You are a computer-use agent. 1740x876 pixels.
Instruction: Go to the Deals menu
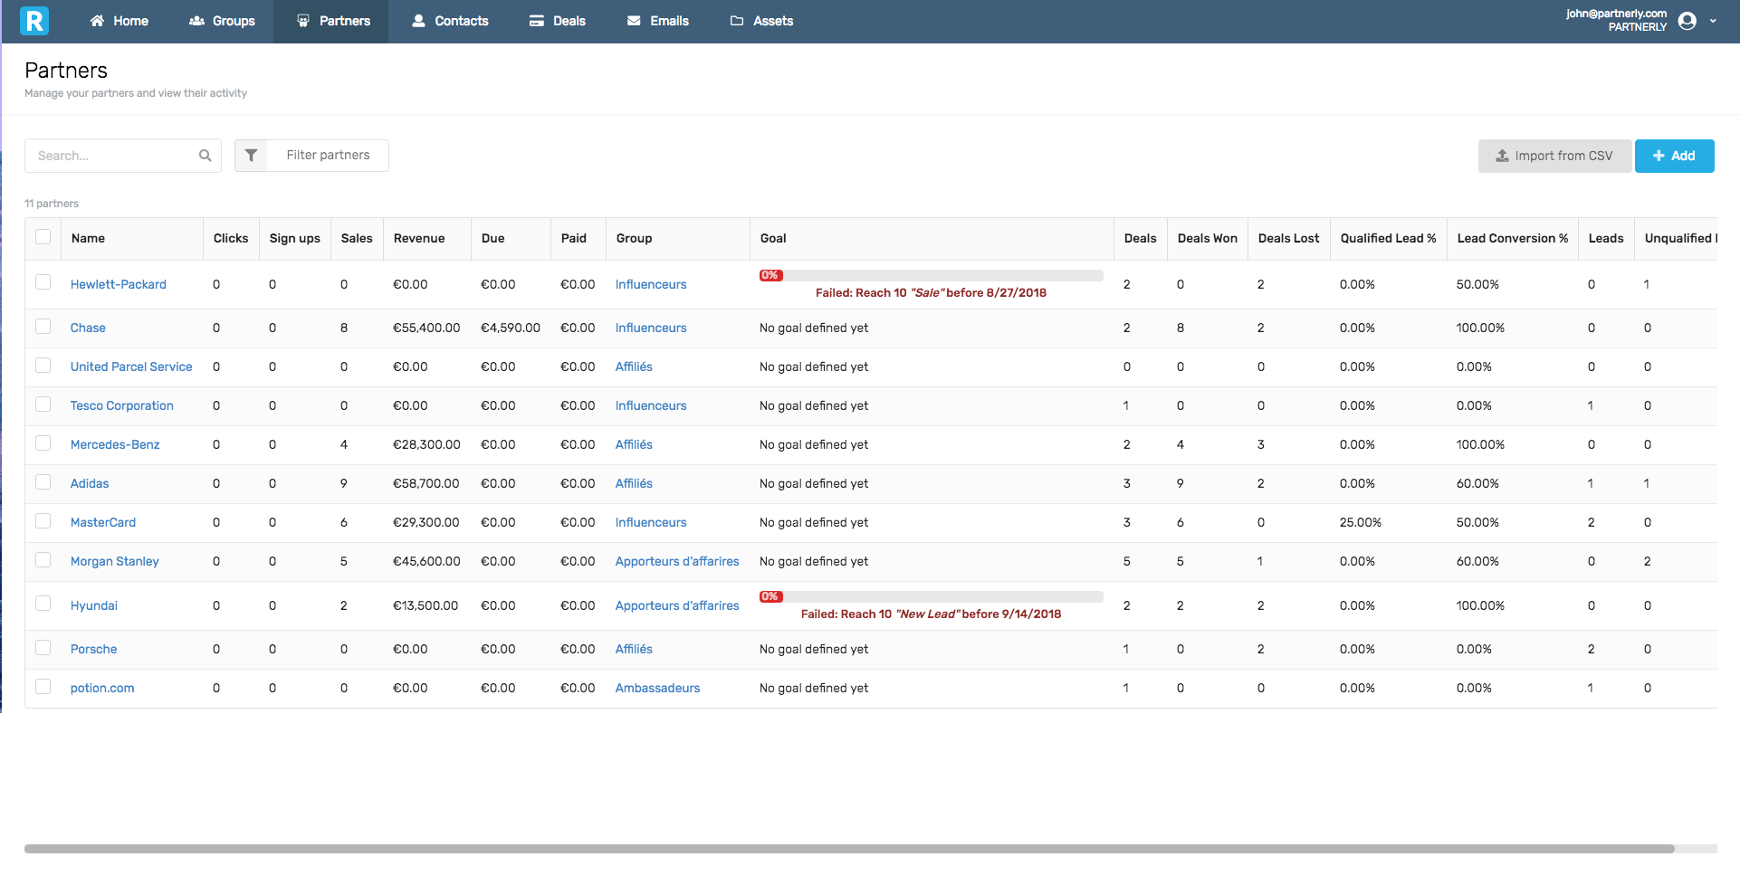point(558,21)
